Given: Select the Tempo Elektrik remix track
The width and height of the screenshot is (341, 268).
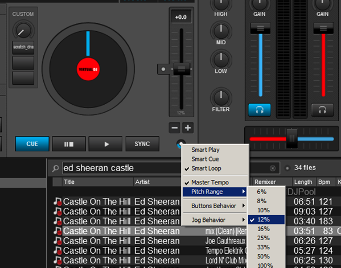Looking at the screenshot, I should [197, 250].
